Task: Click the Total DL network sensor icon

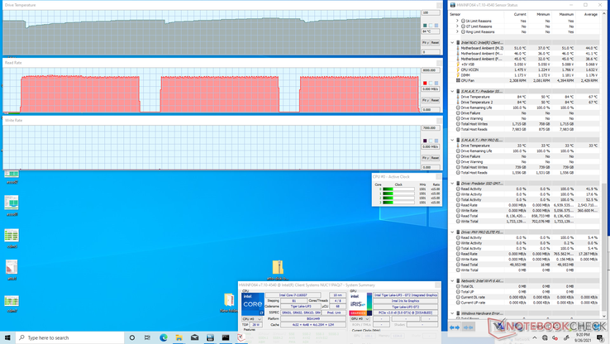Action: click(x=458, y=286)
